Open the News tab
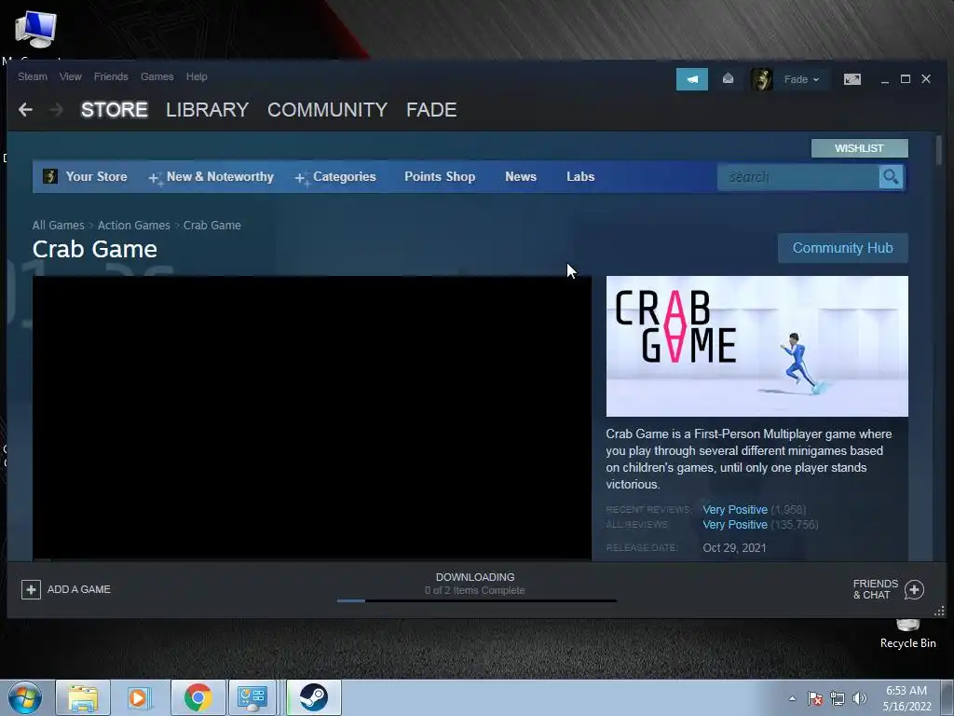The width and height of the screenshot is (954, 716). [521, 176]
